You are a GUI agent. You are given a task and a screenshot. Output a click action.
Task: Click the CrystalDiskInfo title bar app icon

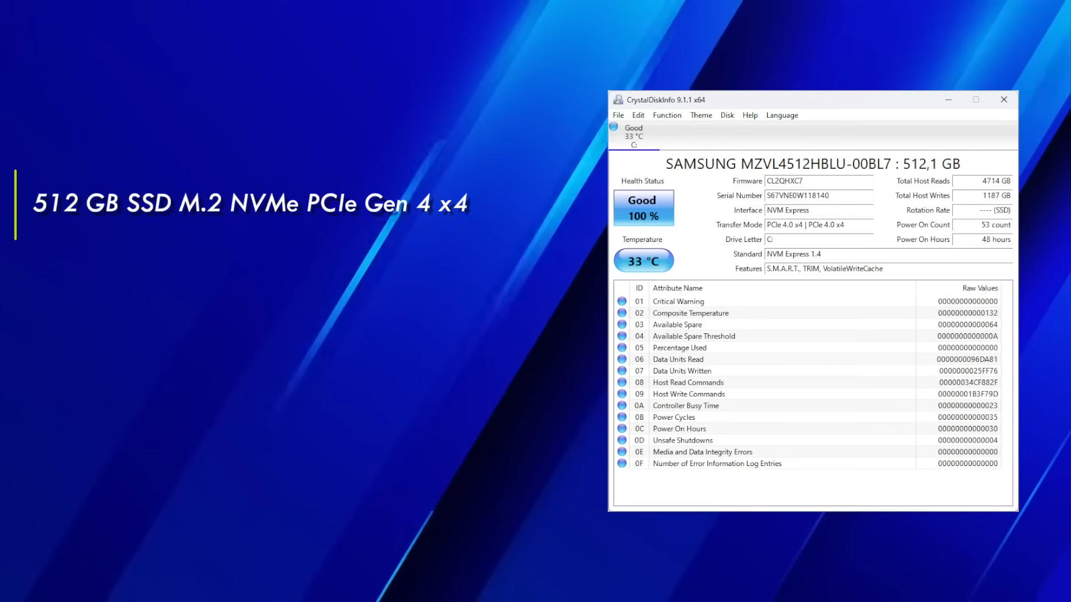tap(618, 100)
